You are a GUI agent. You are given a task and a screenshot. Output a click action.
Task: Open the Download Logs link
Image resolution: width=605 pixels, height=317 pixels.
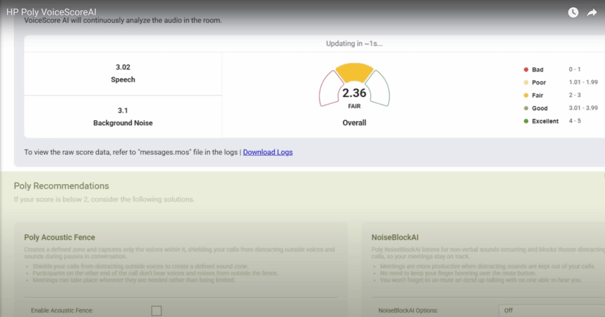[x=268, y=152]
